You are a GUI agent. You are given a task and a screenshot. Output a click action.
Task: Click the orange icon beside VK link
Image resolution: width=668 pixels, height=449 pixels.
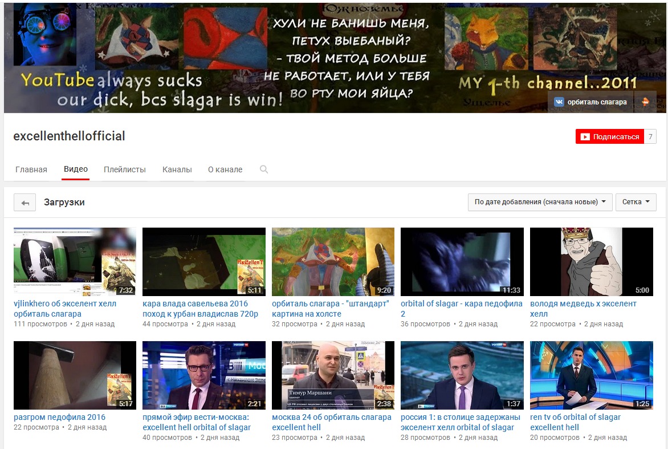[x=645, y=102]
